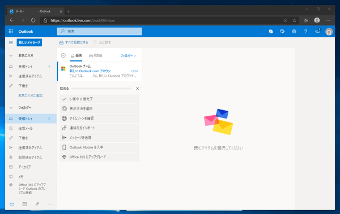This screenshot has height=214, width=340.
Task: Open the メモ notes folder
Action: [31, 177]
